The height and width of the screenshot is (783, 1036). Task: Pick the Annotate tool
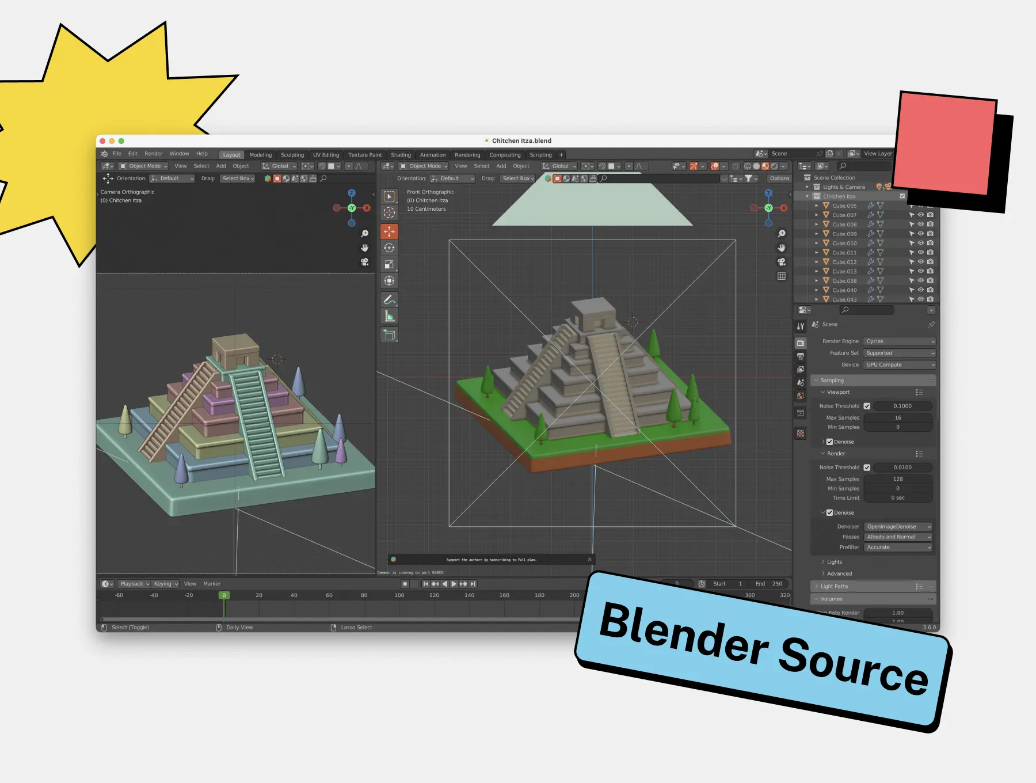(390, 300)
